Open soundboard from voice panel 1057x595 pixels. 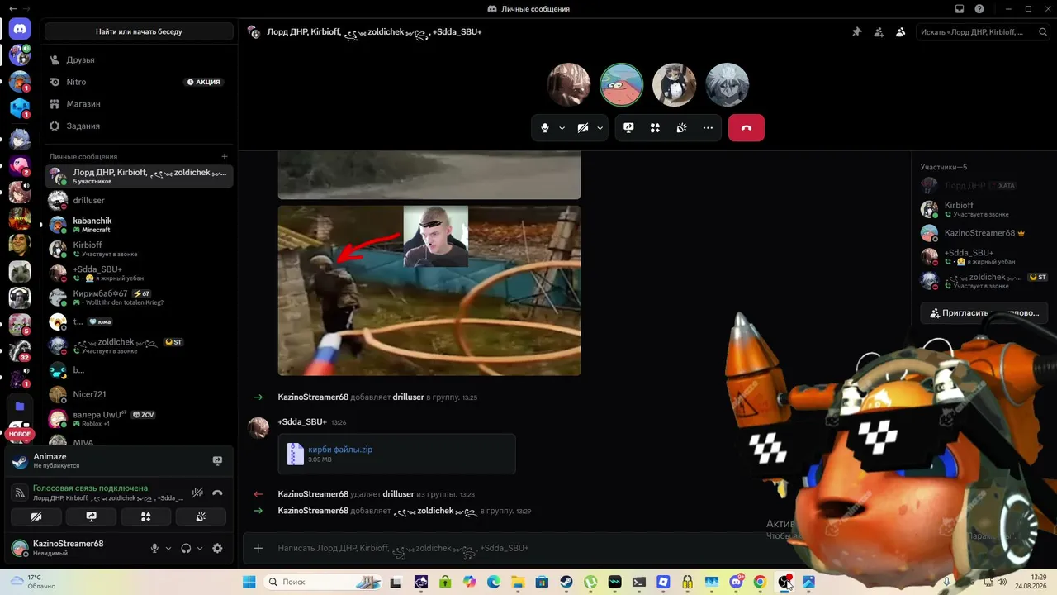[x=201, y=516]
